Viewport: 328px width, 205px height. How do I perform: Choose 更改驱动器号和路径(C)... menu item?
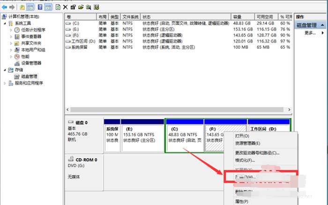tap(257, 153)
